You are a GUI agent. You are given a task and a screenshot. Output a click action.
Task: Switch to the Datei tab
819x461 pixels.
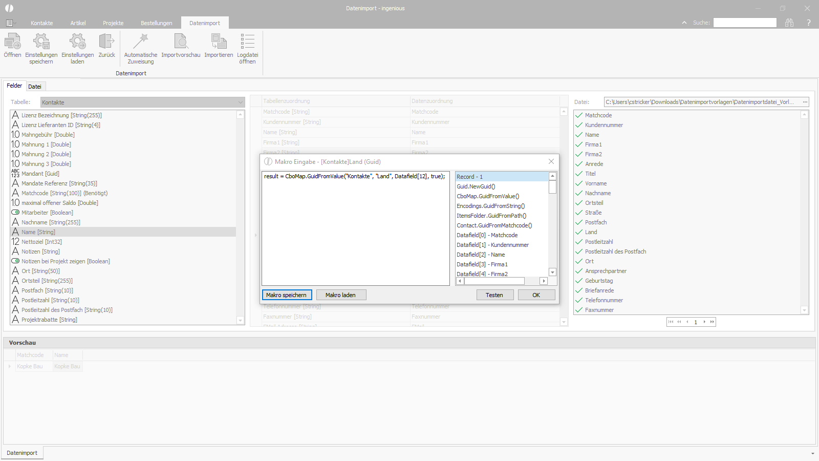tap(35, 87)
